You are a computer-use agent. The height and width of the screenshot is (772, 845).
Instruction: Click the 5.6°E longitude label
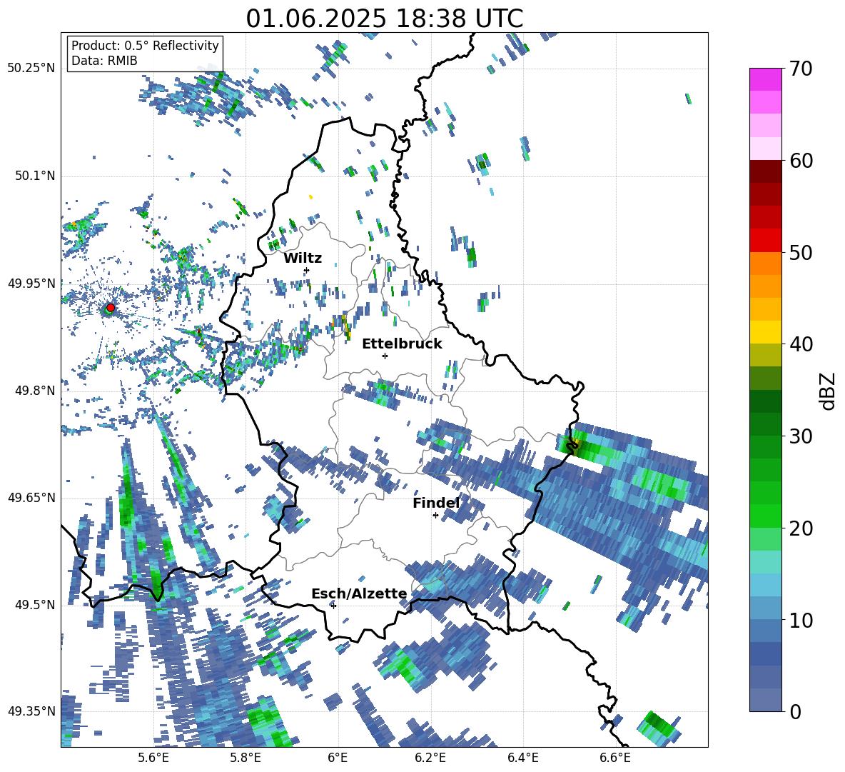point(153,758)
